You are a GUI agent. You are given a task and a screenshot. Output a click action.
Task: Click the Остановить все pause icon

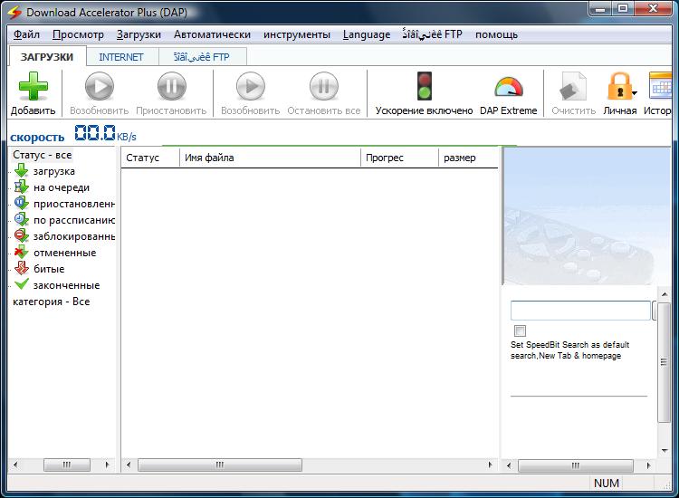coord(323,88)
